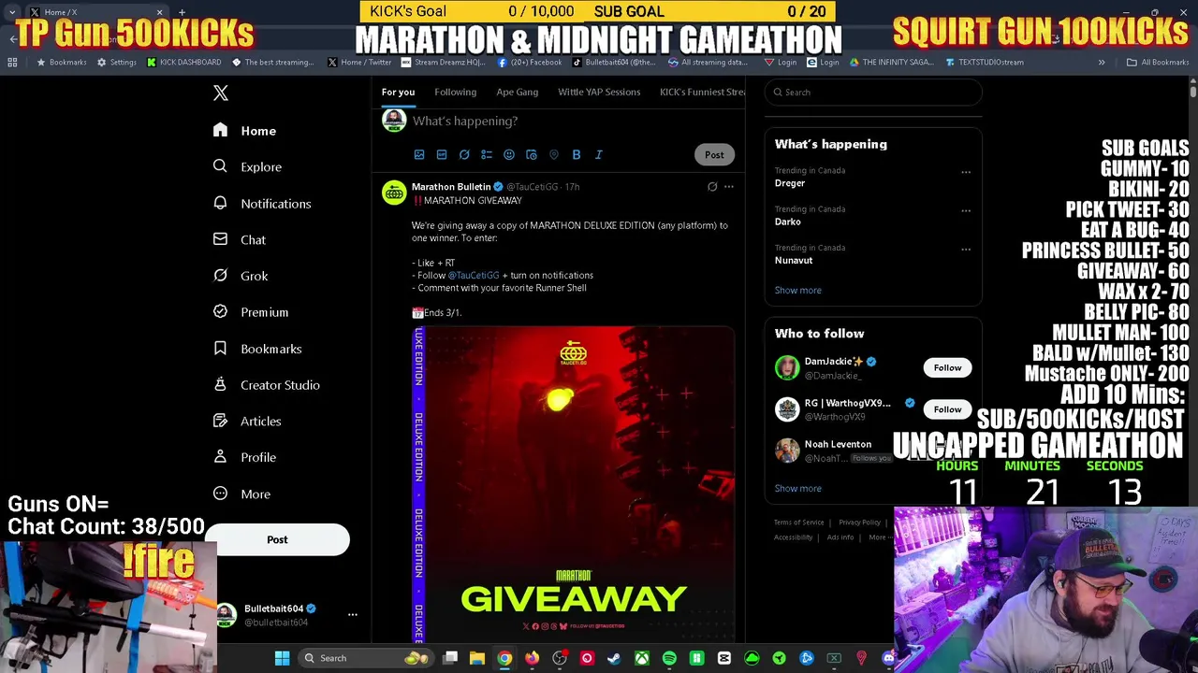Open the Bookmarks icon in X sidebar
This screenshot has height=673, width=1198.
220,349
